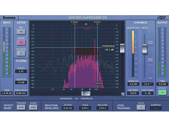The height and width of the screenshot is (127, 169).
Task: Click the -3.6 dB reduction label
Action: [86, 29]
